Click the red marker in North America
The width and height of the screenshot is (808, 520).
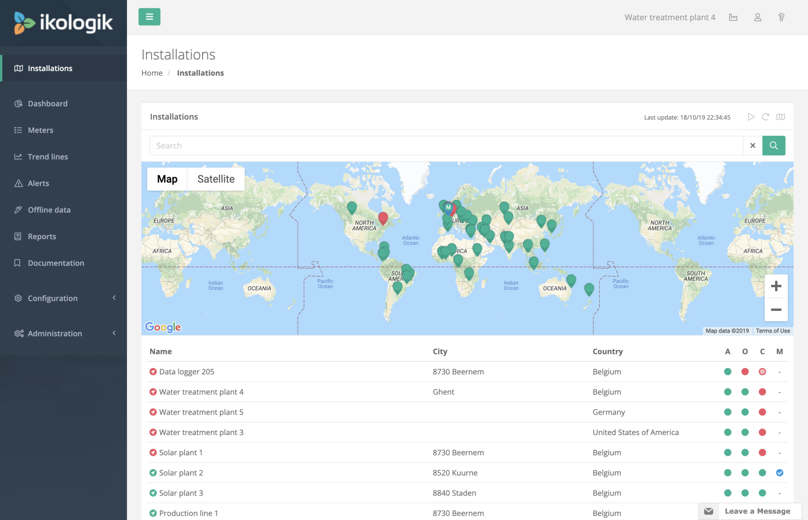383,218
